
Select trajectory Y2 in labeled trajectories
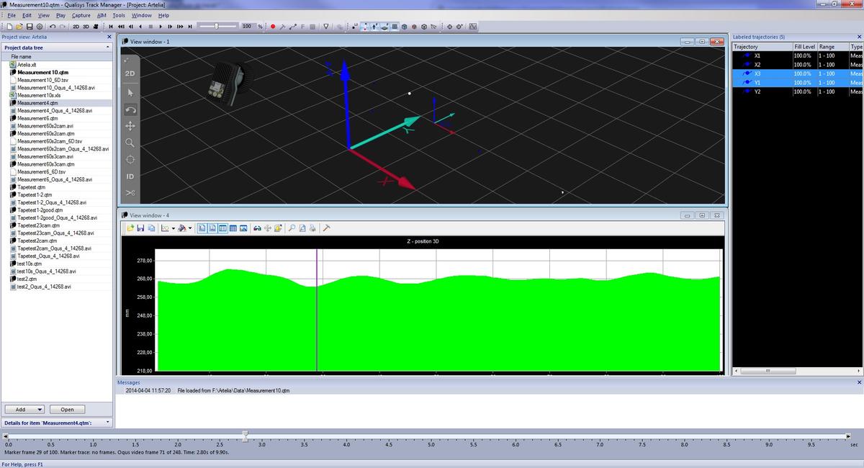click(x=757, y=91)
